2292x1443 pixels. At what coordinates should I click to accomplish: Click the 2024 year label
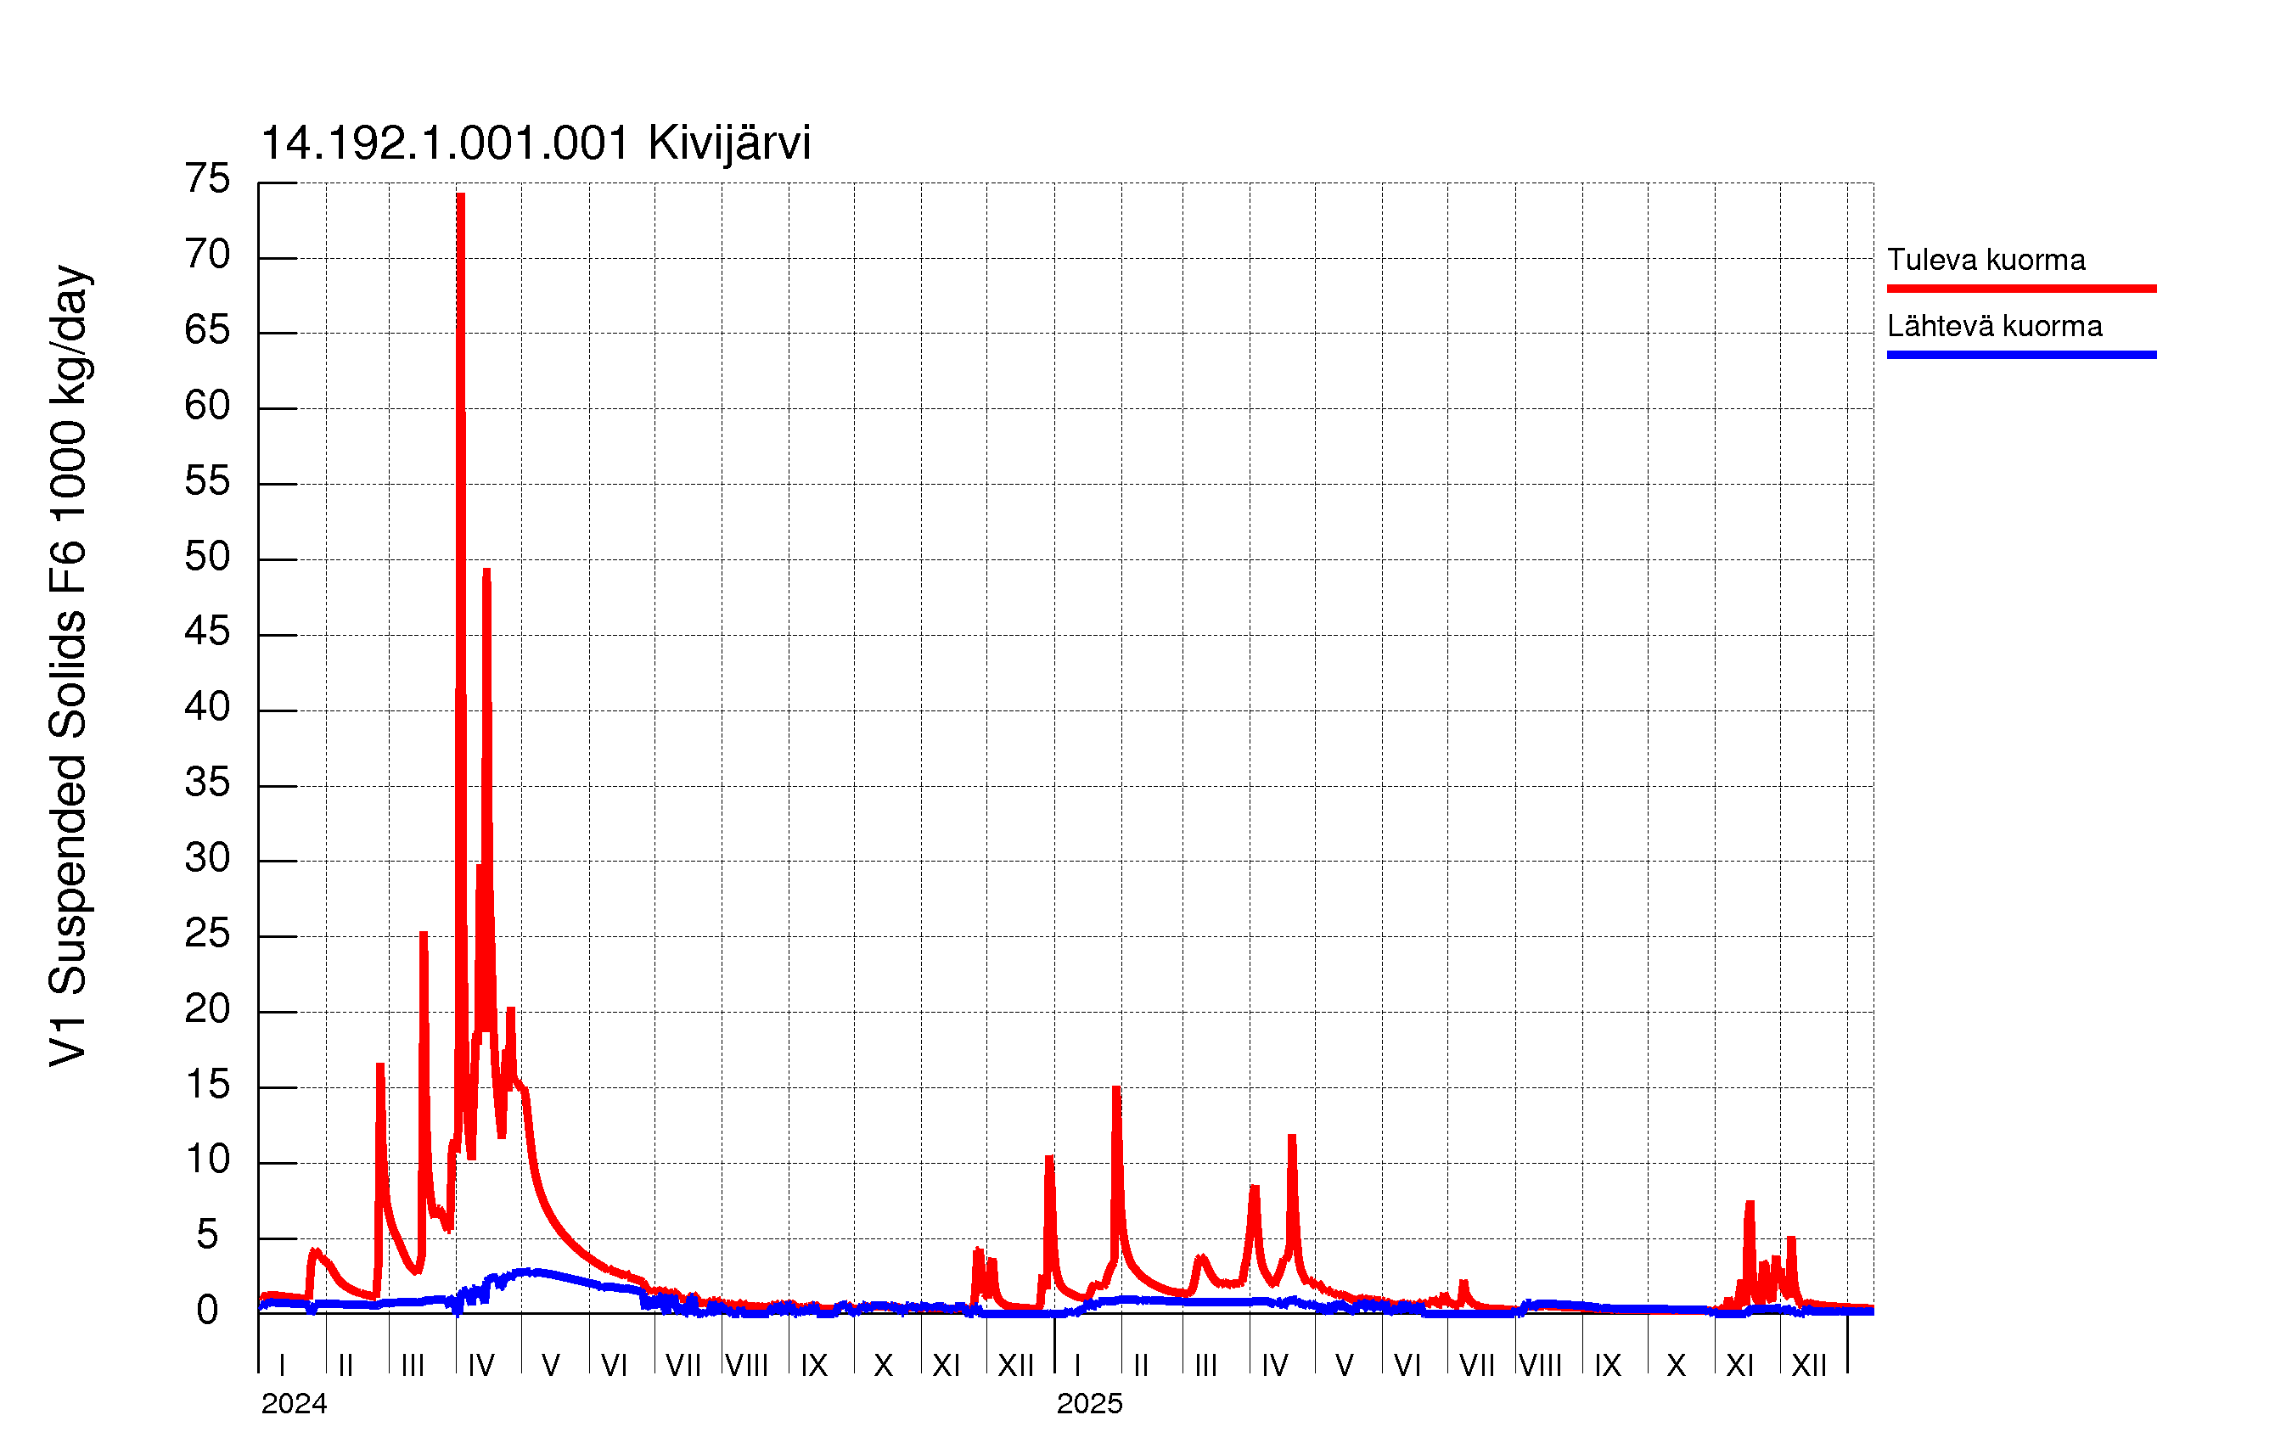293,1404
